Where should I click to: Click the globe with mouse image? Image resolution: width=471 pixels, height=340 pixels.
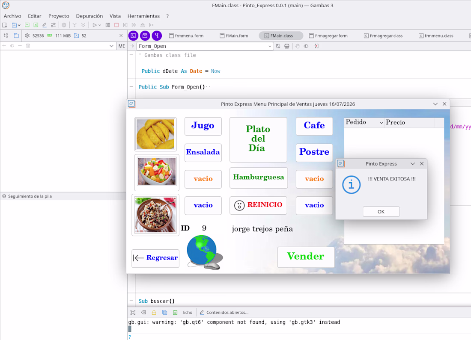tap(205, 252)
